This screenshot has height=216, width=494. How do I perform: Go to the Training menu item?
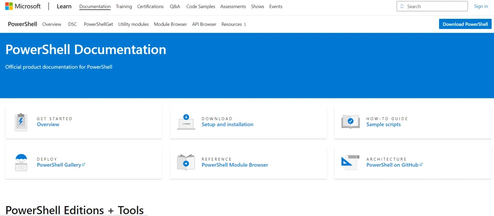tap(124, 6)
